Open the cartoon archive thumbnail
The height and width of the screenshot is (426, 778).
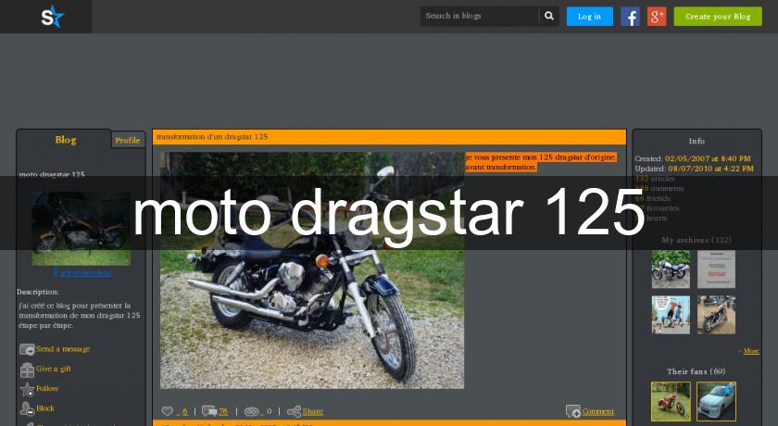[x=671, y=315]
